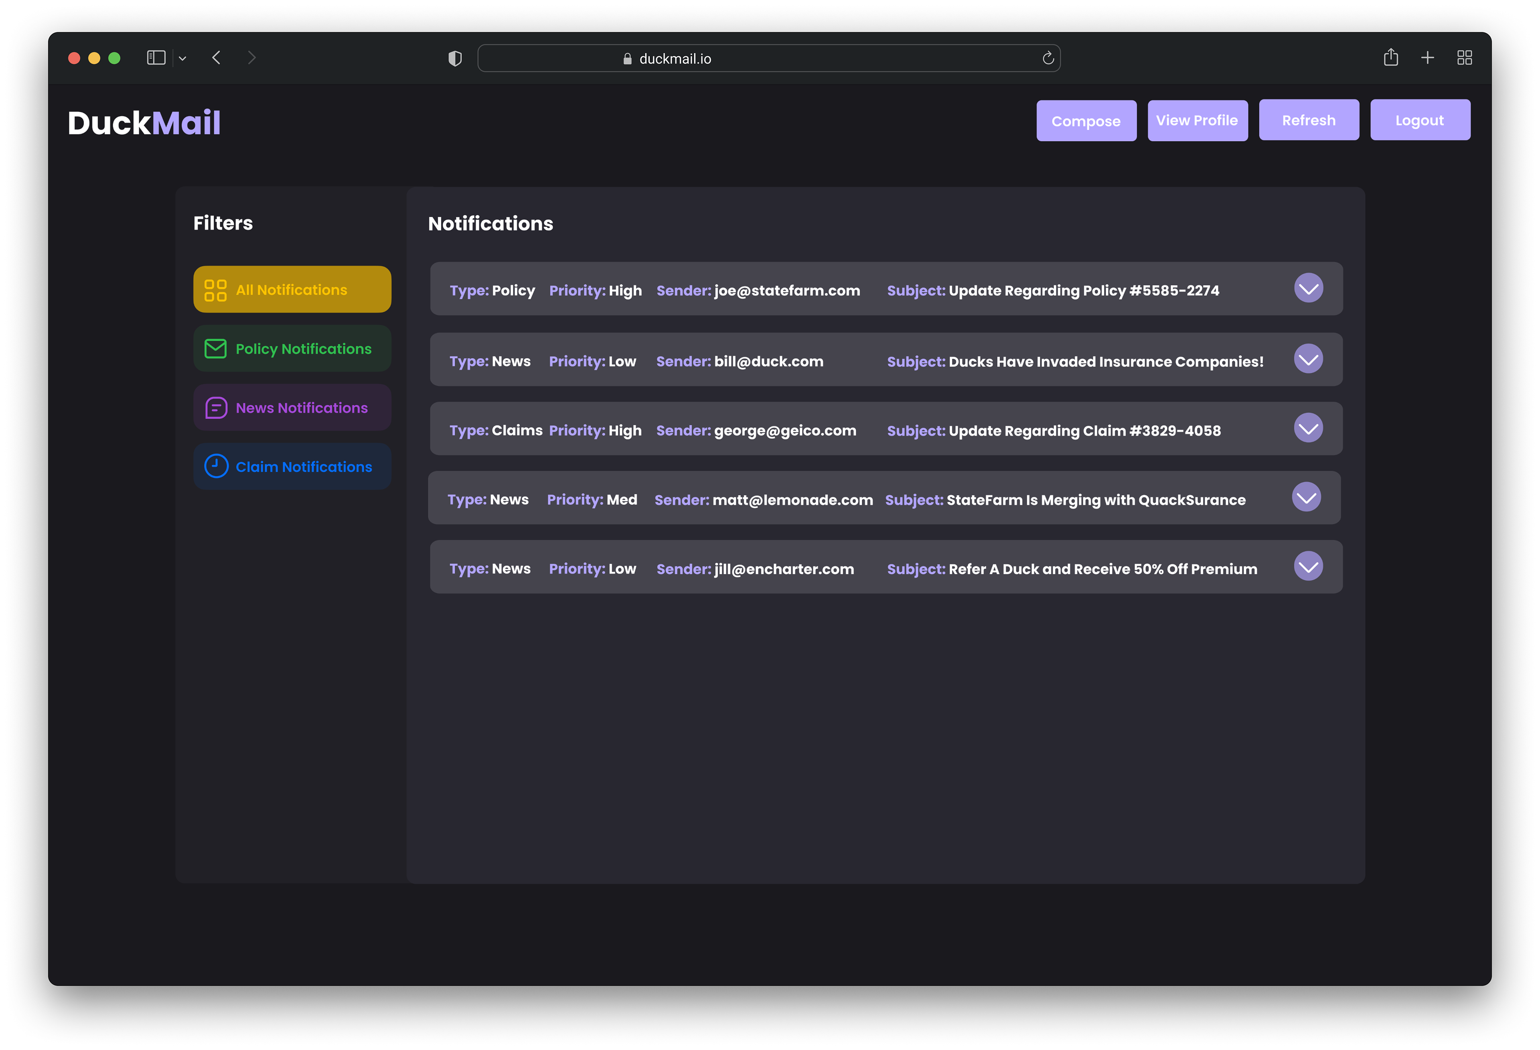Open the sidebar dropdown chevron in the browser toolbar
This screenshot has width=1540, height=1050.
click(x=183, y=59)
